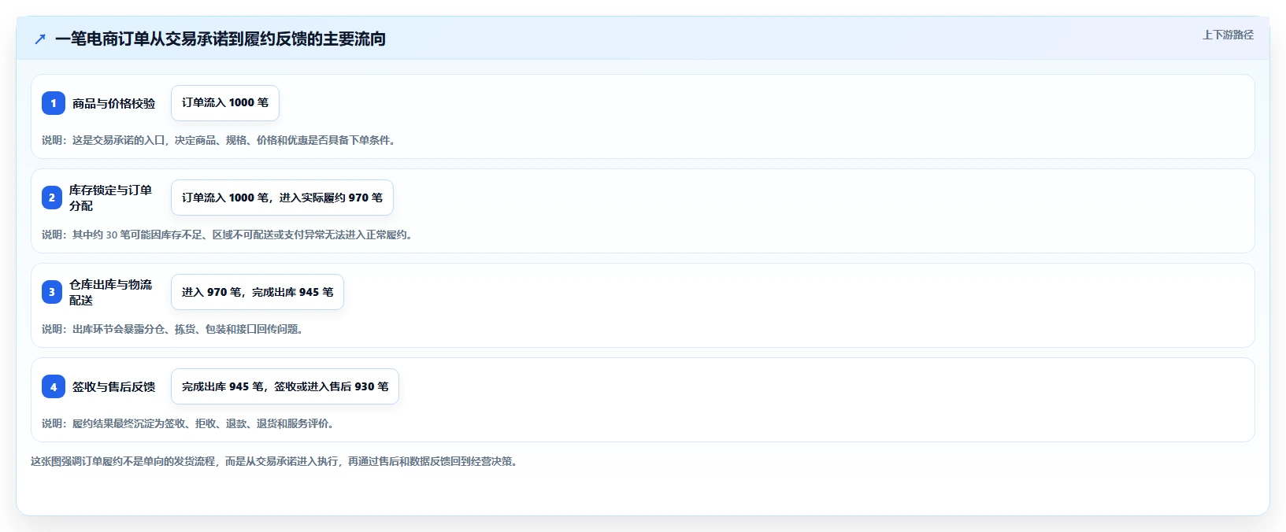
Task: Click the flow title 一笔电商订单从交易承诺到履约反馈的主要流向
Action: pos(221,39)
